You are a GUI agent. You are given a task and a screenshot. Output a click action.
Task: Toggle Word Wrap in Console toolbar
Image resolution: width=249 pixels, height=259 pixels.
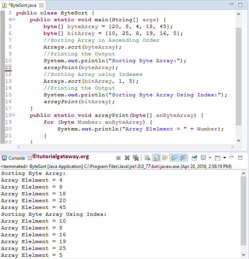coord(165,158)
